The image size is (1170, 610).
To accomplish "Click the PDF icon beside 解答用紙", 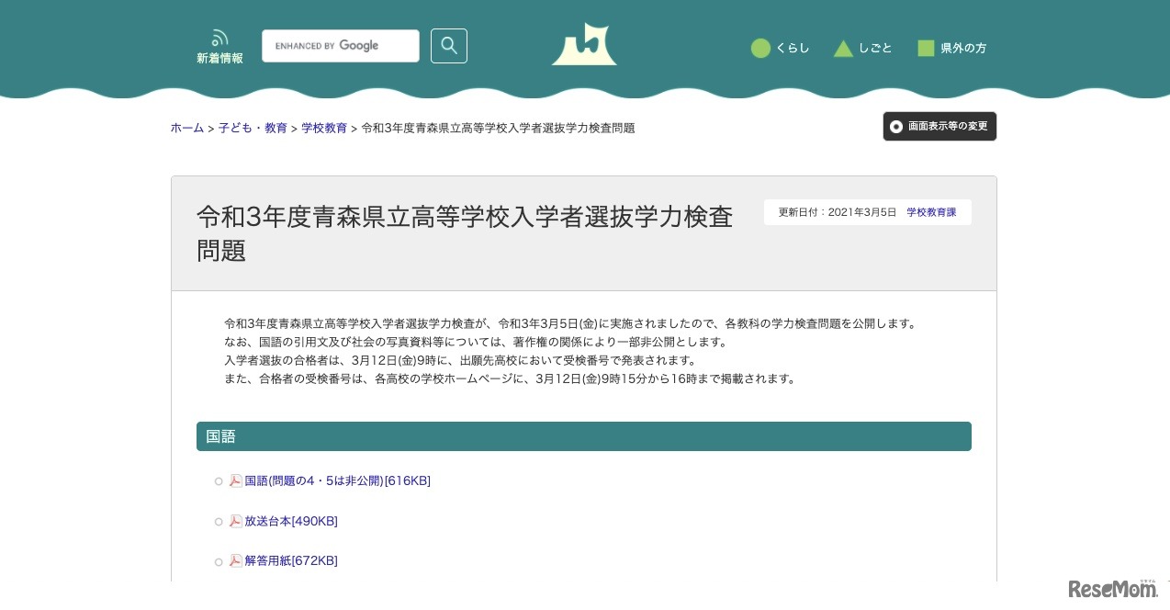I will point(237,561).
